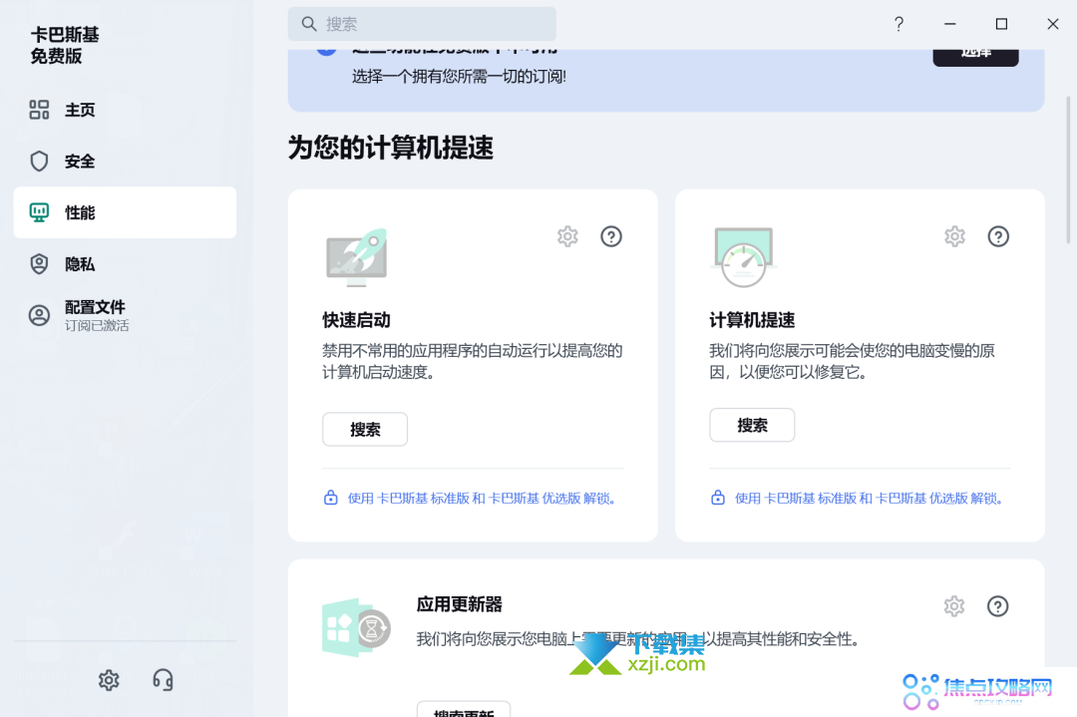Open the 主页 home section

pos(125,110)
